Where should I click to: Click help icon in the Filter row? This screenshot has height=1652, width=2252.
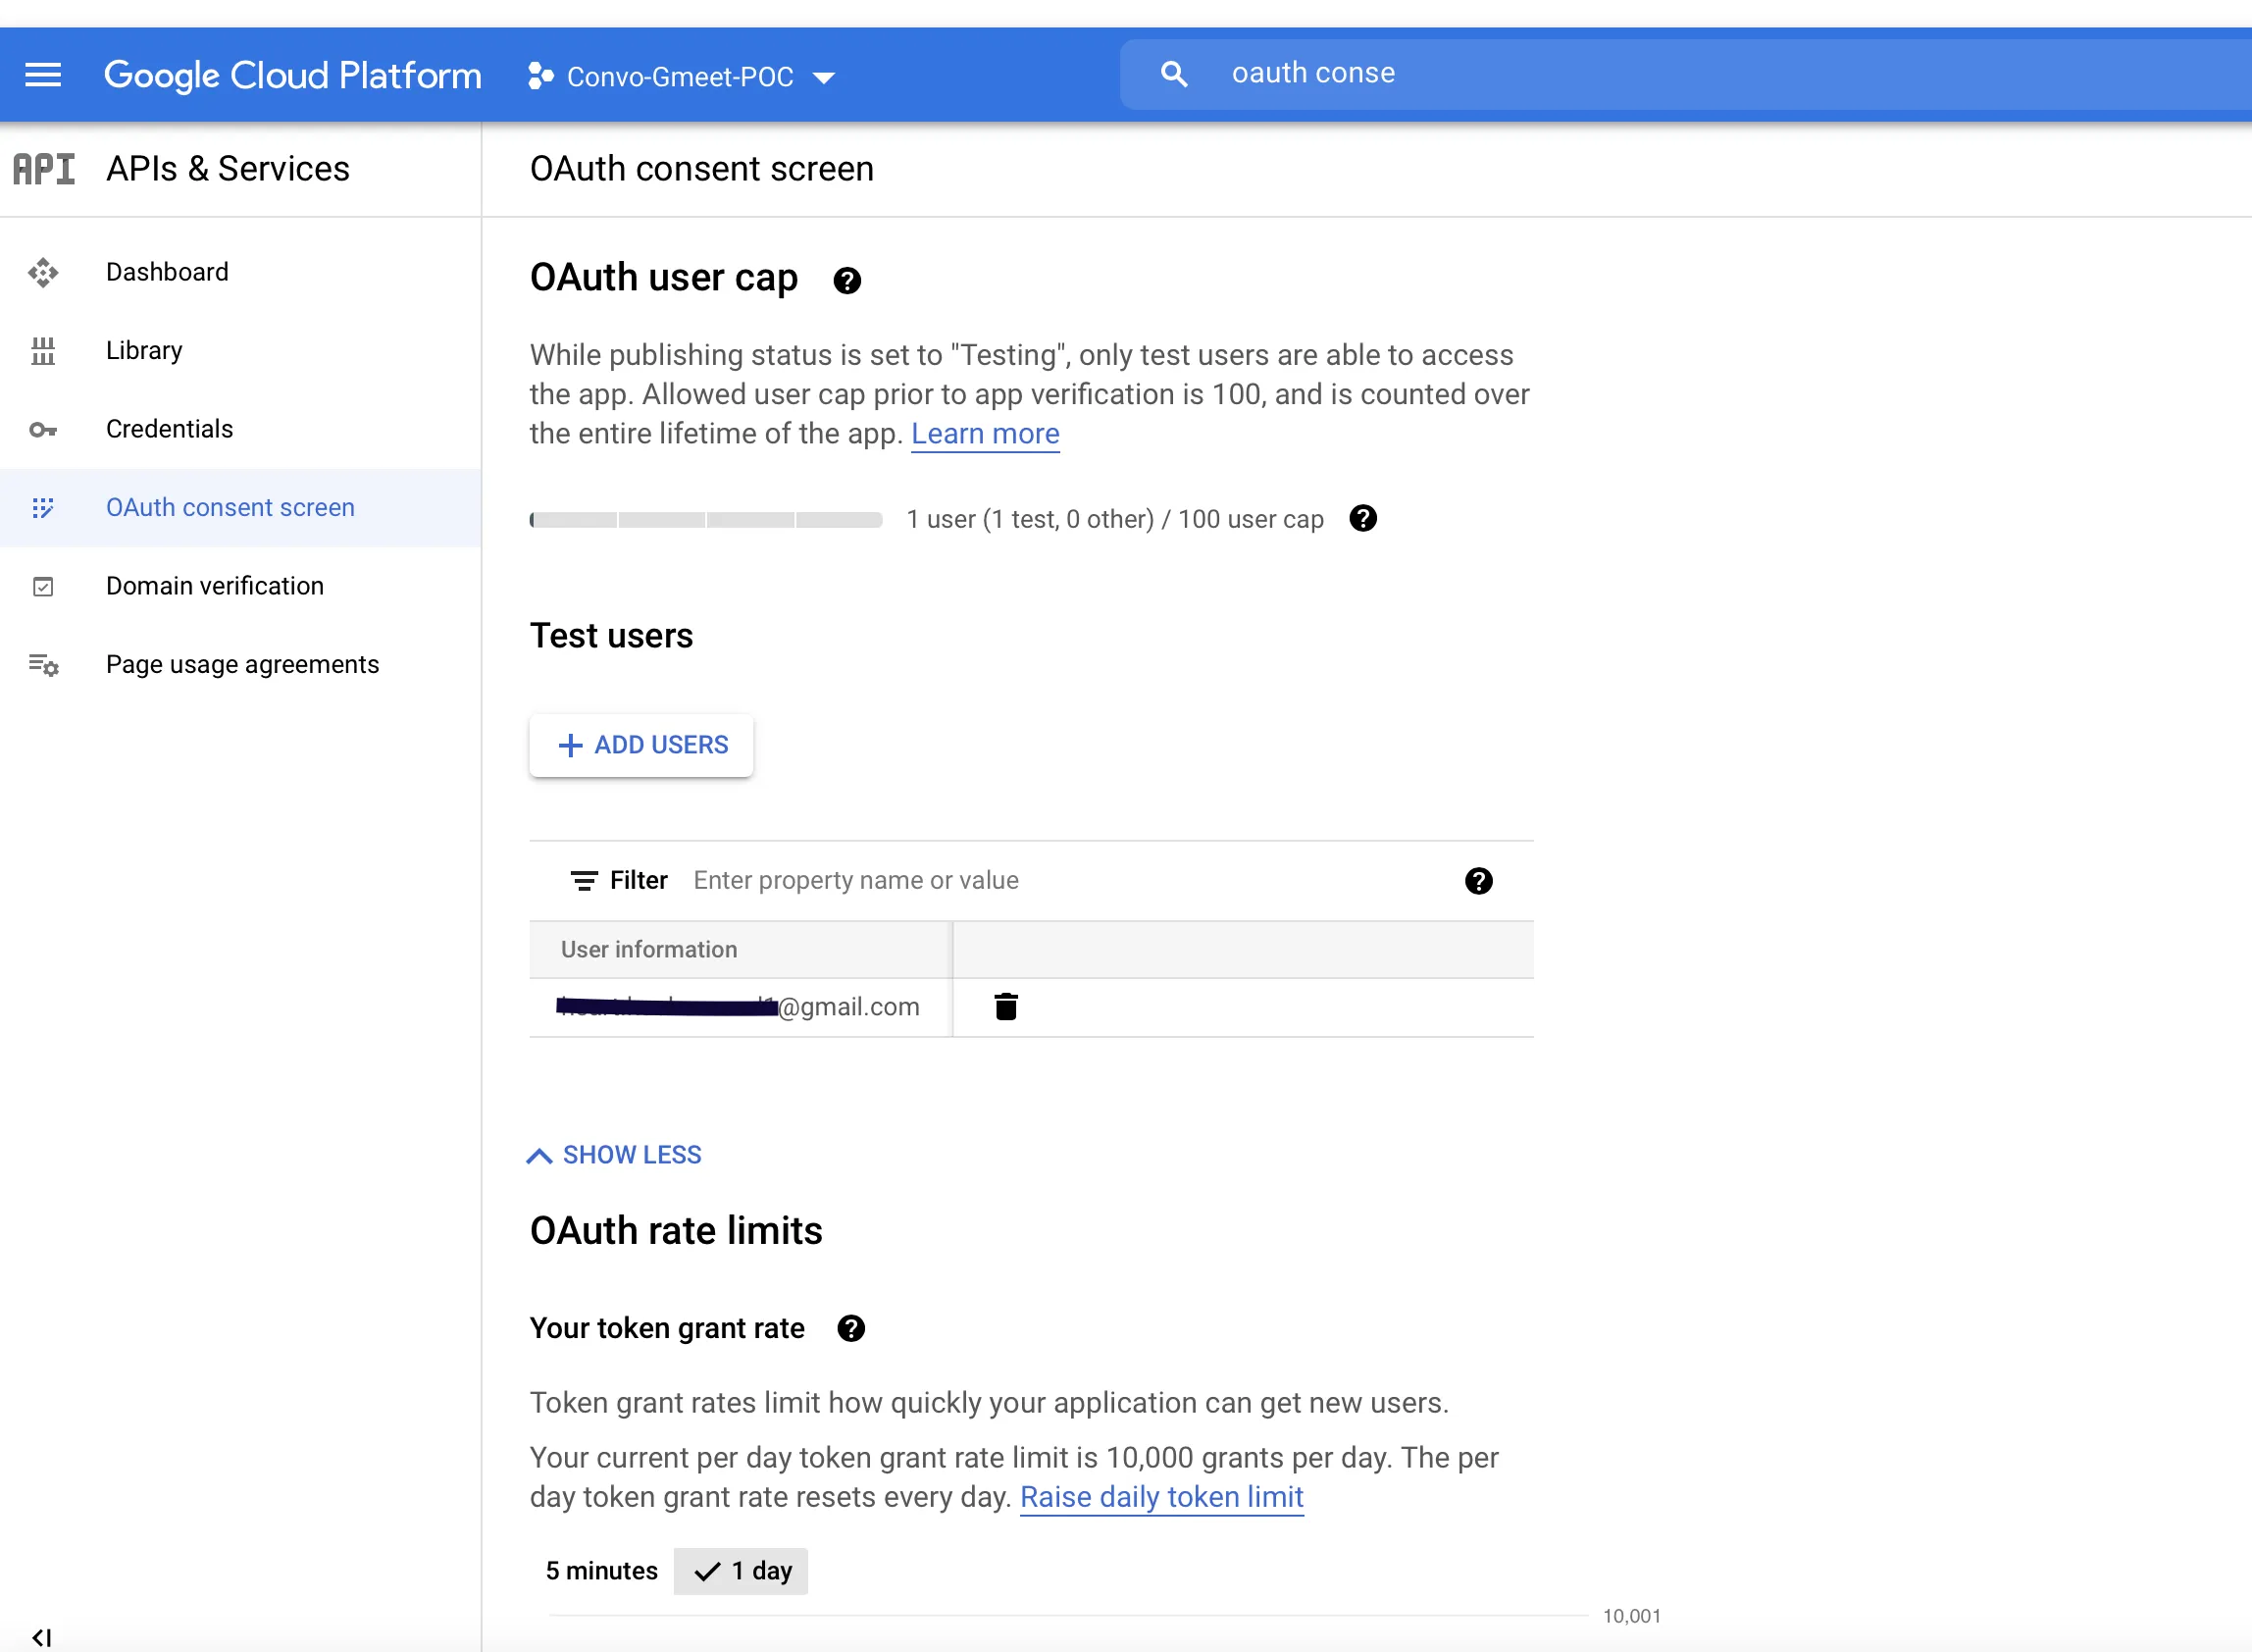(x=1477, y=880)
